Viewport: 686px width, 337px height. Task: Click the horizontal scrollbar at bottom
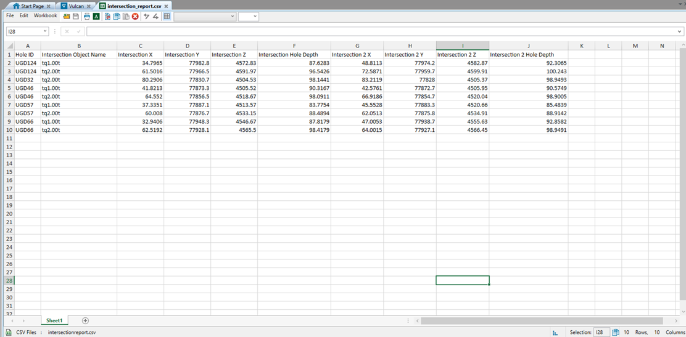tap(542, 320)
